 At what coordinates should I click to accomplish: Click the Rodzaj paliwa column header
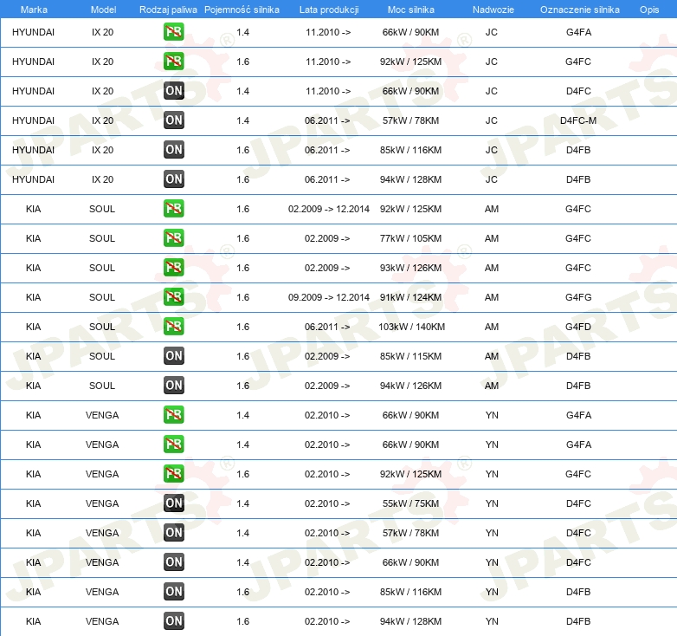(168, 10)
